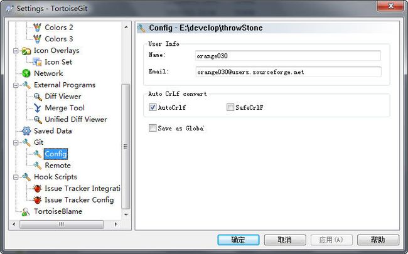Image resolution: width=408 pixels, height=254 pixels.
Task: Select the Git tree item
Action: [x=38, y=142]
